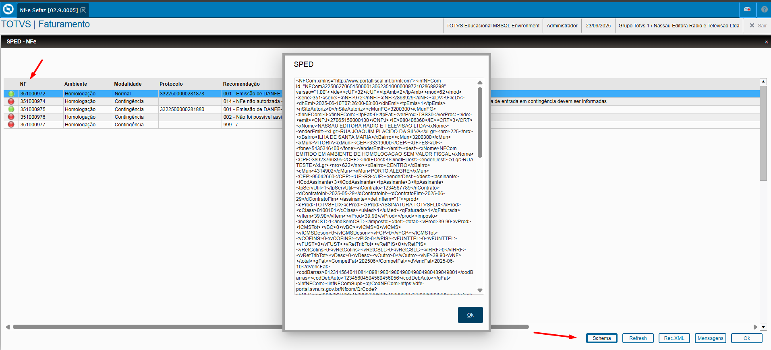Open the mail notifications icon
Viewport: 771px width, 350px height.
(747, 9)
